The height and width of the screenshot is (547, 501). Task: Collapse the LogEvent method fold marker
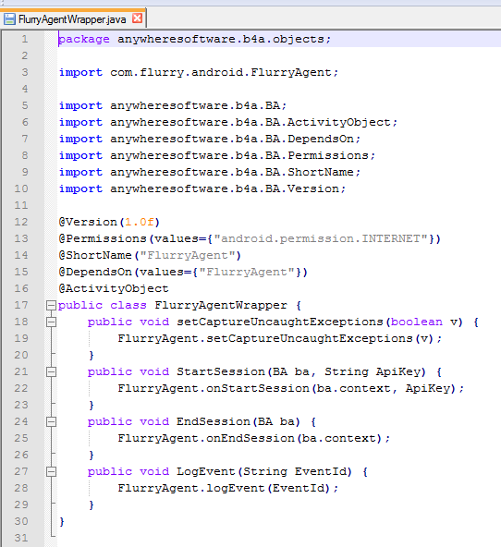pyautogui.click(x=51, y=472)
